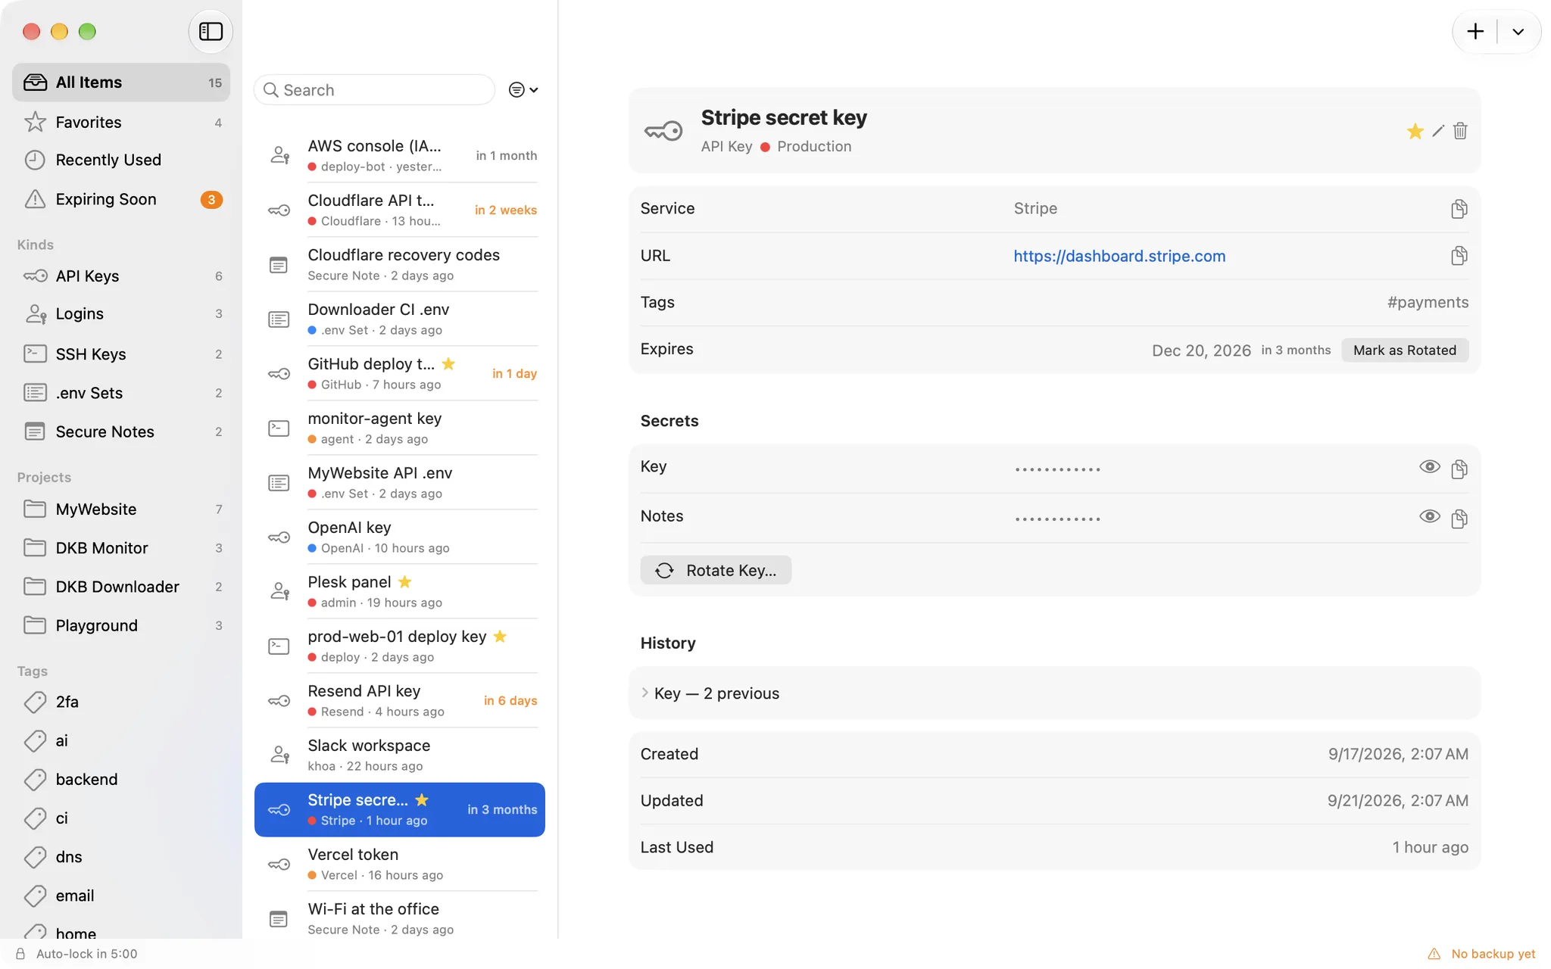1551x969 pixels.
Task: Click the Stripe secret key header icon
Action: point(663,131)
